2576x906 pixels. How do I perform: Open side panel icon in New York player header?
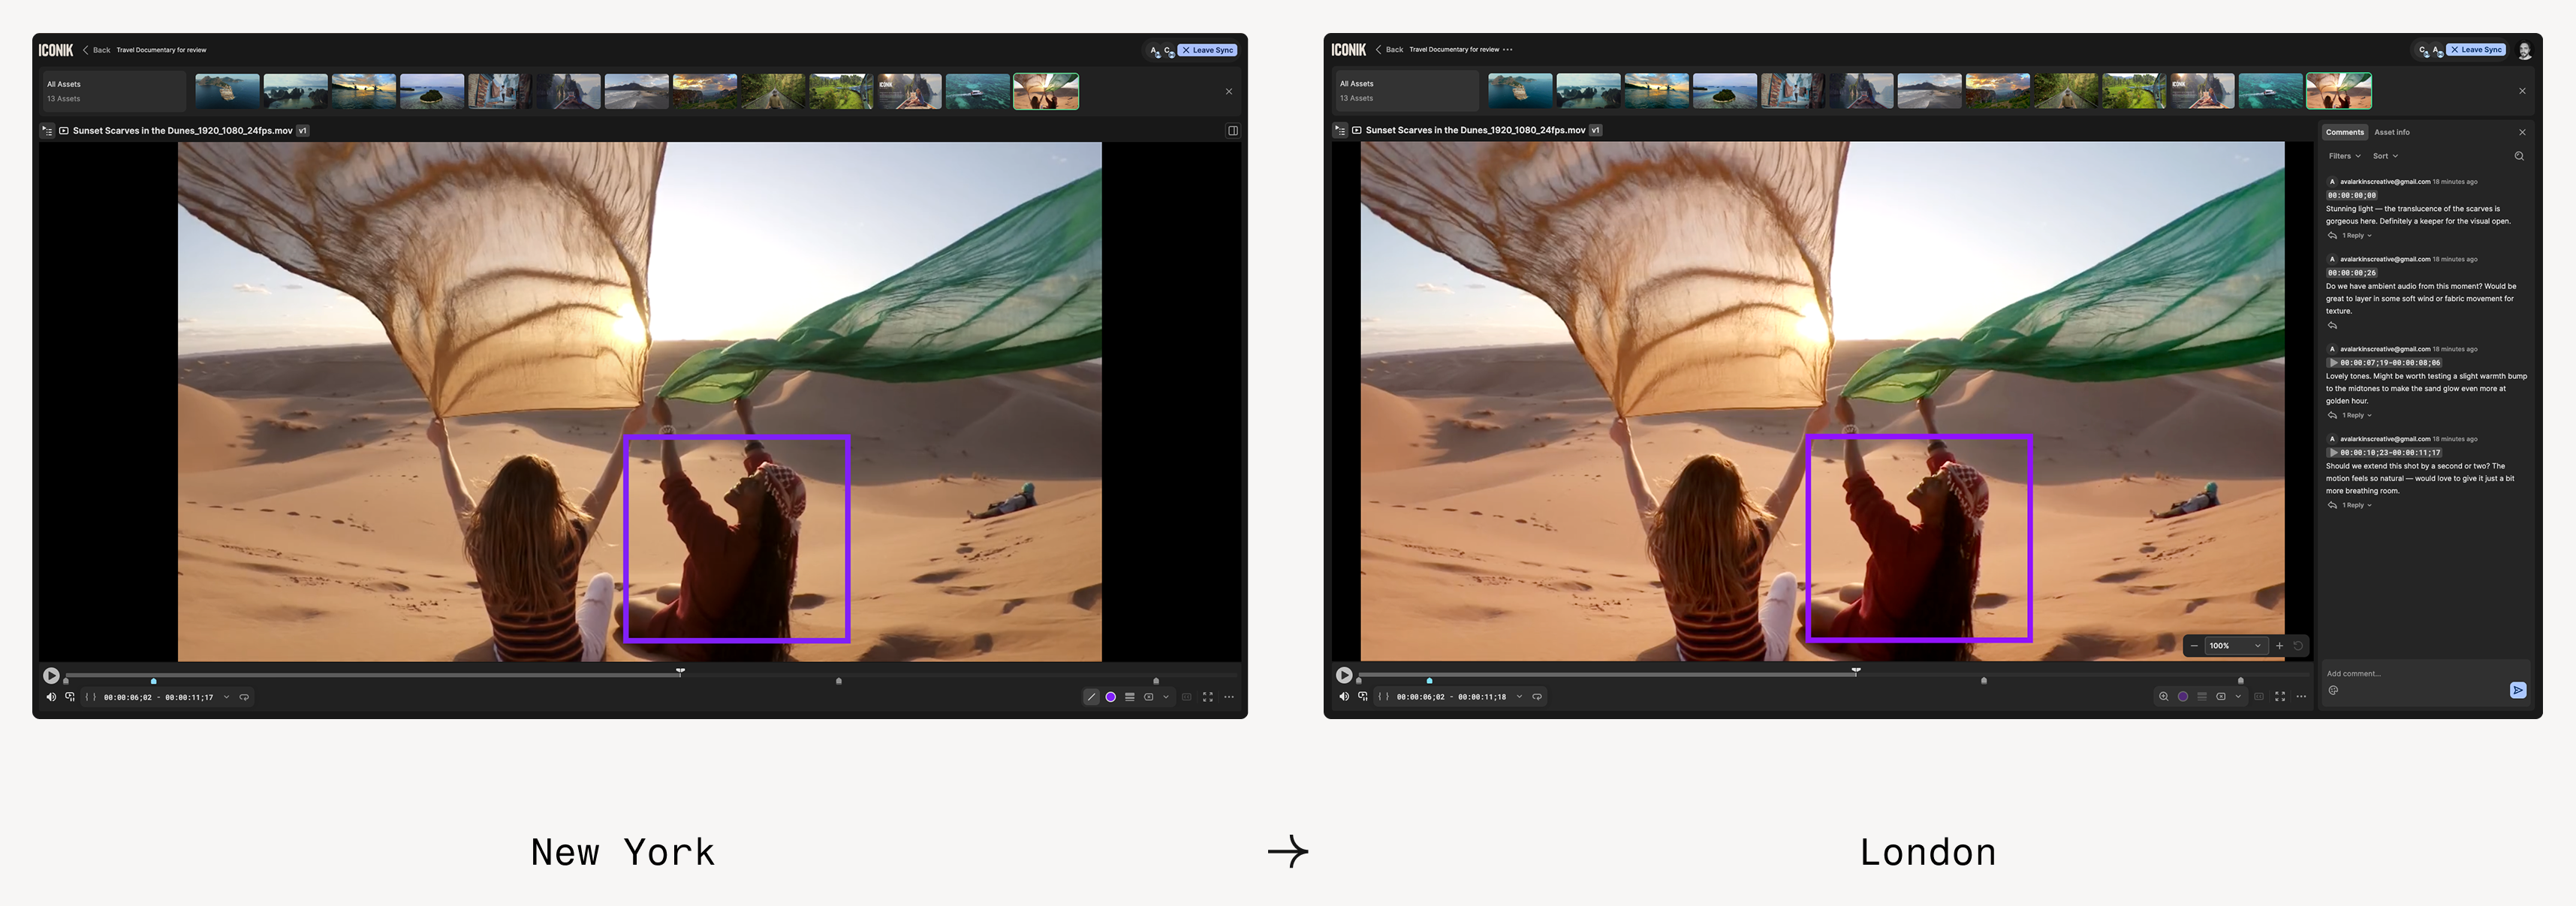click(x=1233, y=131)
